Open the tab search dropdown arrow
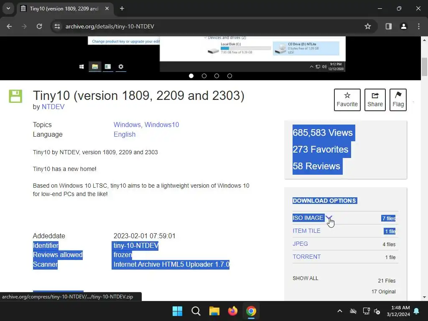 click(x=8, y=8)
